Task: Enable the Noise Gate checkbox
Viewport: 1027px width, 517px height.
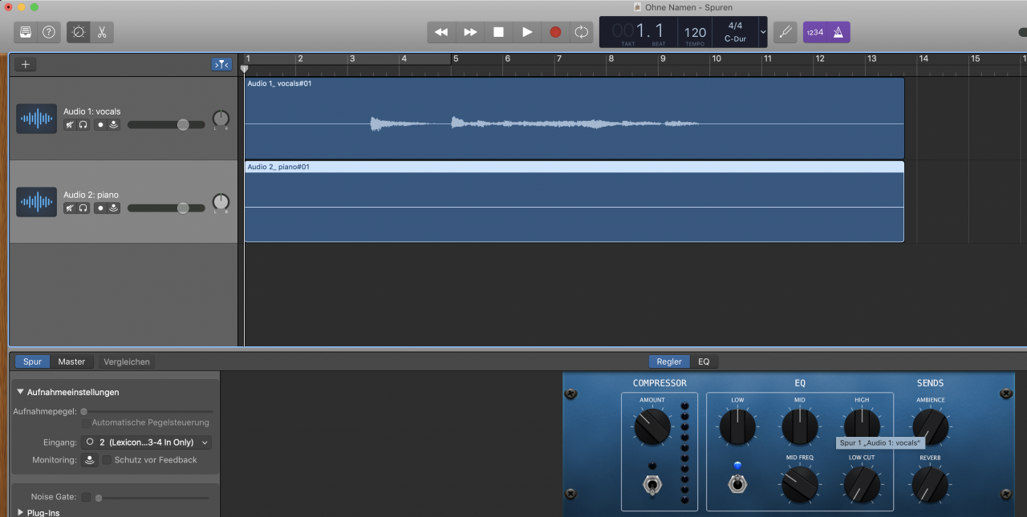Action: click(86, 497)
